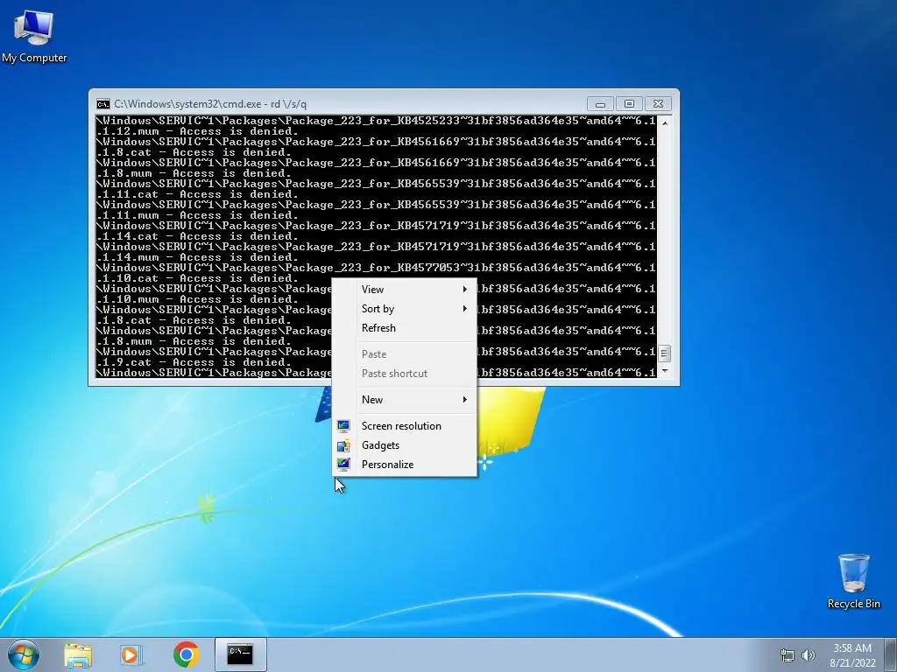Open Screen resolution settings
897x672 pixels.
[405, 426]
